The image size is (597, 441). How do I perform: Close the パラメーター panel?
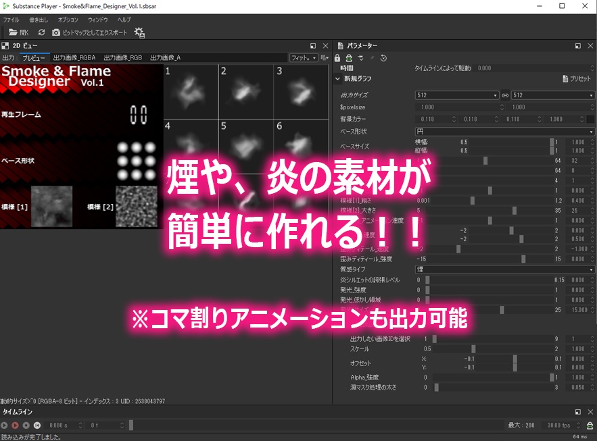(x=590, y=46)
